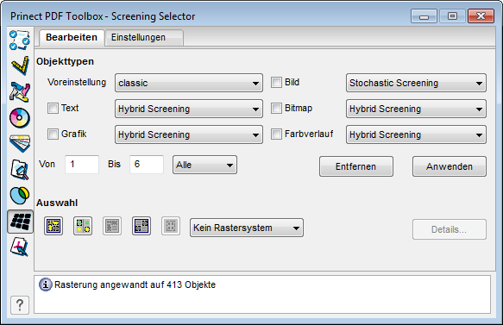Open the CMYK color wheel tool

tap(20, 118)
